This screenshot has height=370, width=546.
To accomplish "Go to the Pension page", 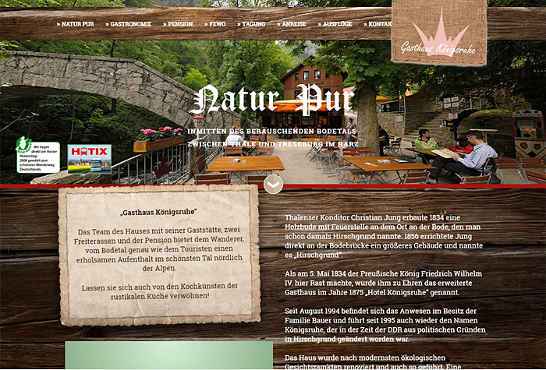I will click(x=178, y=24).
